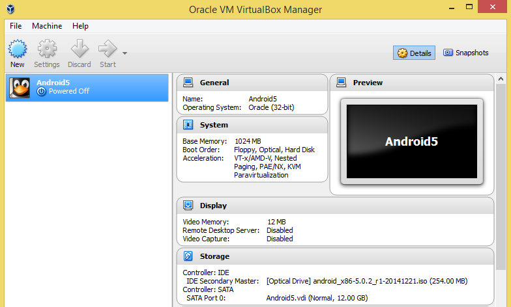Click the Name value Android5 in General

(x=263, y=99)
